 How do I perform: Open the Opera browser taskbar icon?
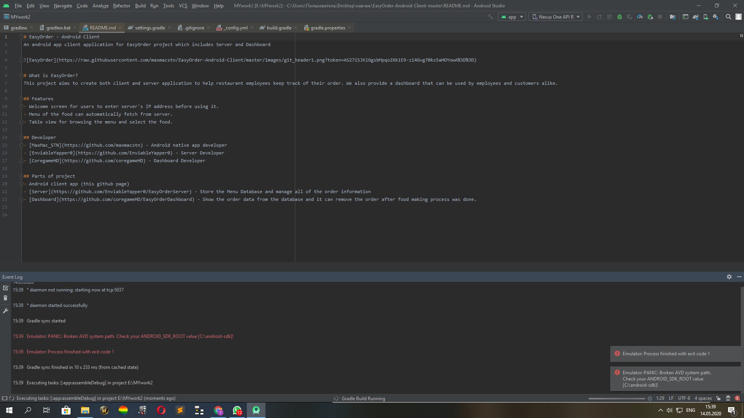(161, 410)
